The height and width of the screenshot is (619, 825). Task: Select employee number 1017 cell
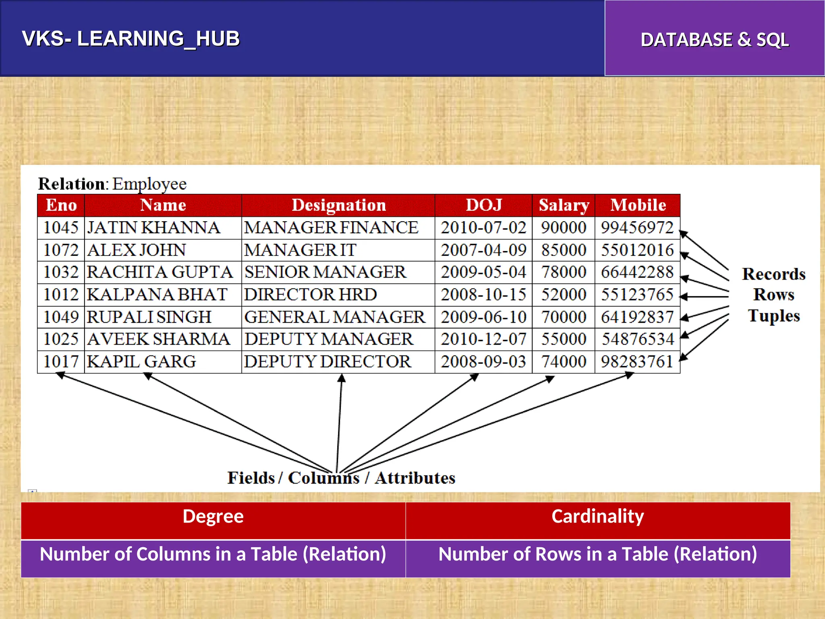click(61, 362)
